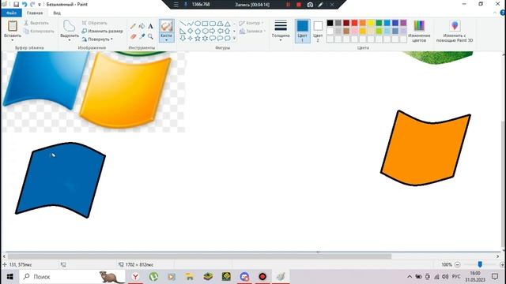
Task: Open the Select (Выделить) dropdown arrow
Action: pos(70,40)
